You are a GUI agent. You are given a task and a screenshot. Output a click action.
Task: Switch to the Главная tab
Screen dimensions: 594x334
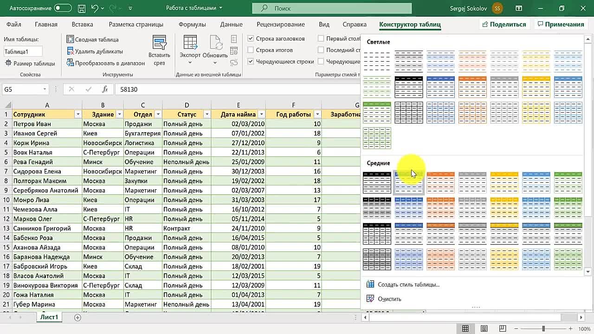[x=46, y=24]
